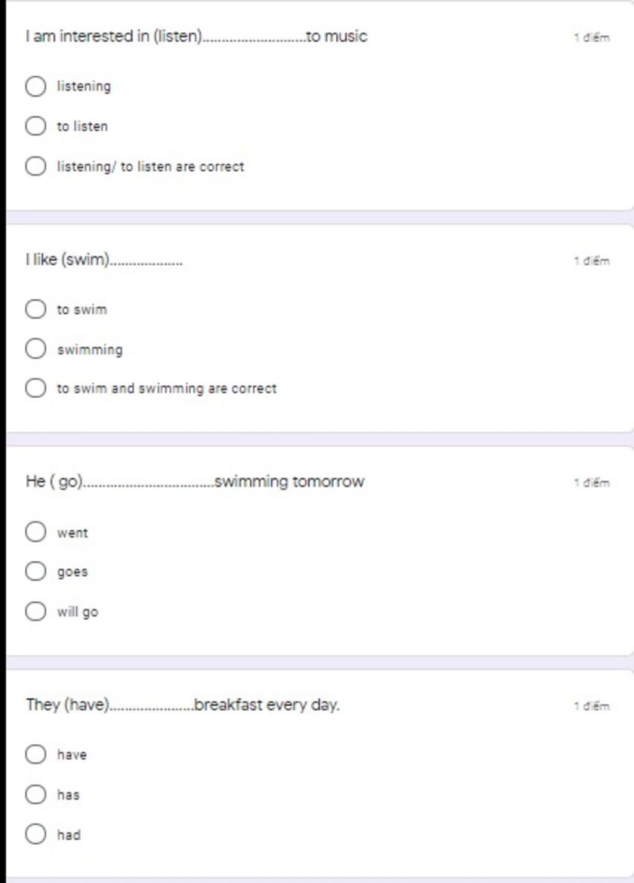Choose 'swimming' as the answer
Image resolution: width=634 pixels, height=883 pixels.
pos(36,348)
